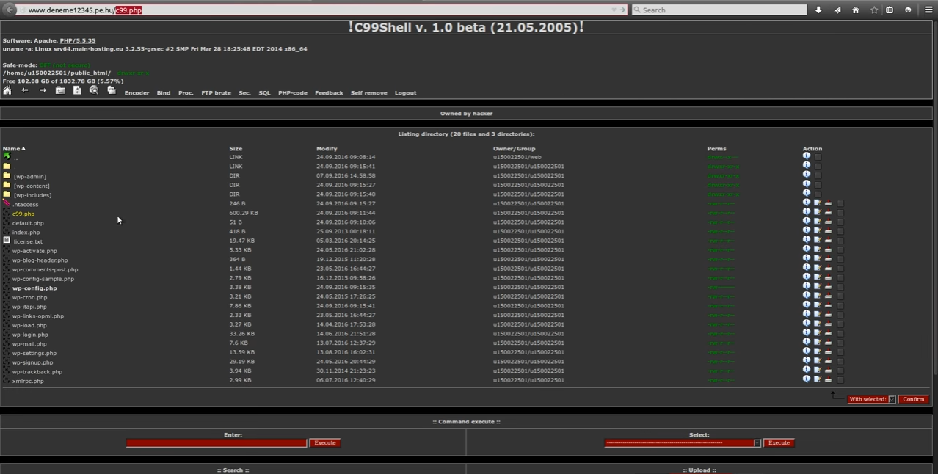Image resolution: width=938 pixels, height=474 pixels.
Task: Check the box for .htaccess row
Action: coord(840,203)
